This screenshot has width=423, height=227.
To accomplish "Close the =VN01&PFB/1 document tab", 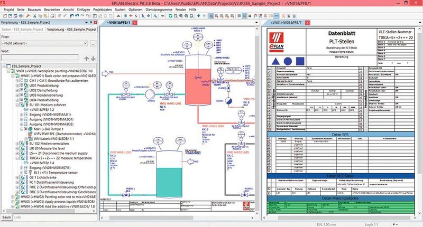I will 135,23.
